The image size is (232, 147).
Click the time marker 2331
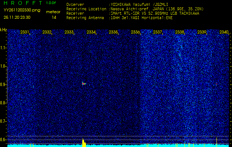(25, 32)
